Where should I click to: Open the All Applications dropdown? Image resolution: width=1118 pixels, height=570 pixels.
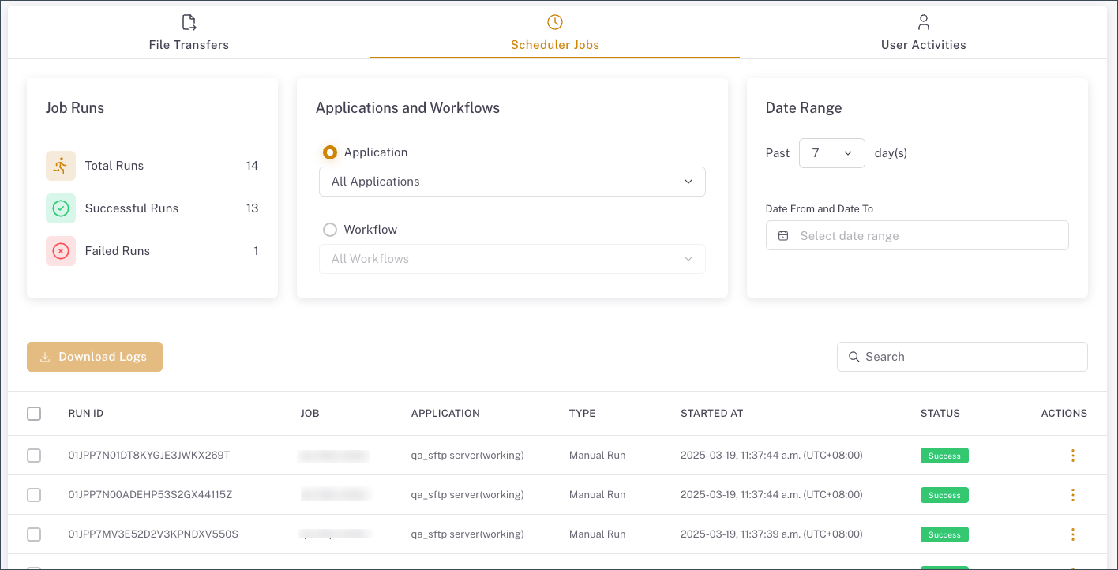tap(512, 182)
